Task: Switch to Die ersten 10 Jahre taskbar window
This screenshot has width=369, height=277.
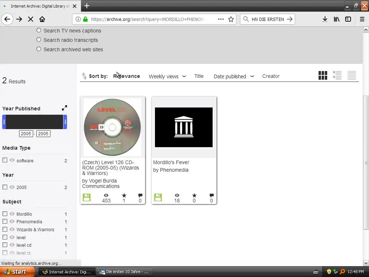Action: coord(124,272)
